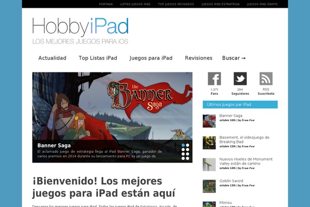Screen dimensions: 310x207
Task: Go to the Actualidad section
Action: (x=52, y=58)
